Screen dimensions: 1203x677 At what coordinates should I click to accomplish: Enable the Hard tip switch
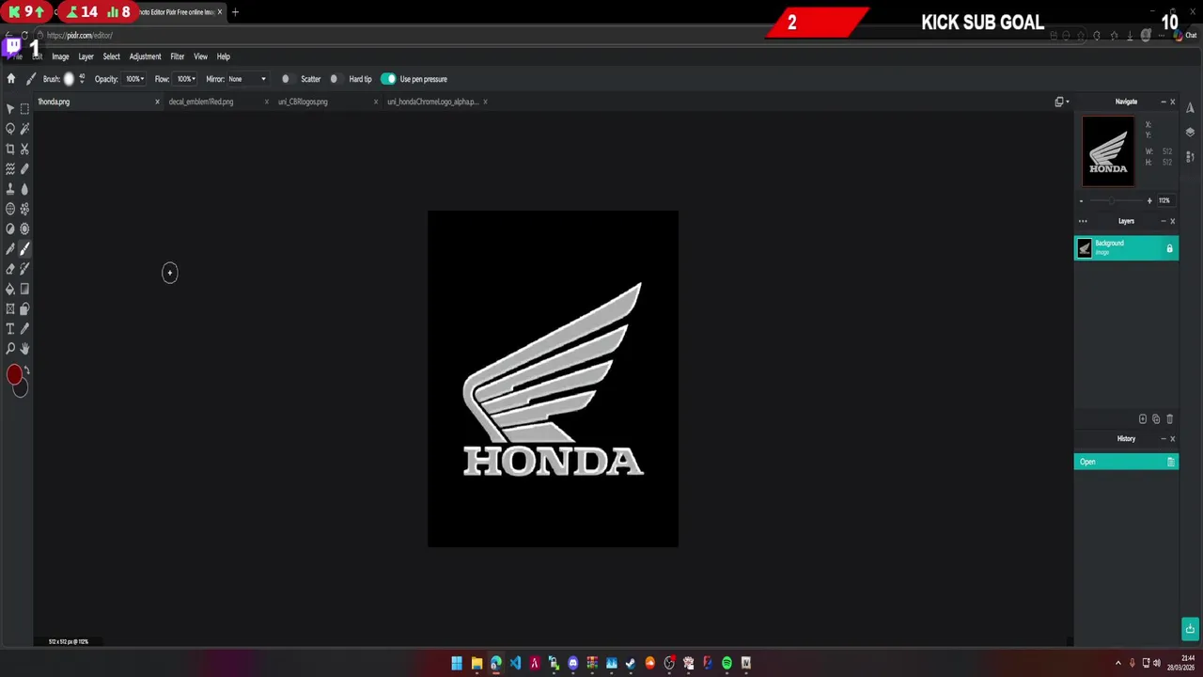pos(336,79)
